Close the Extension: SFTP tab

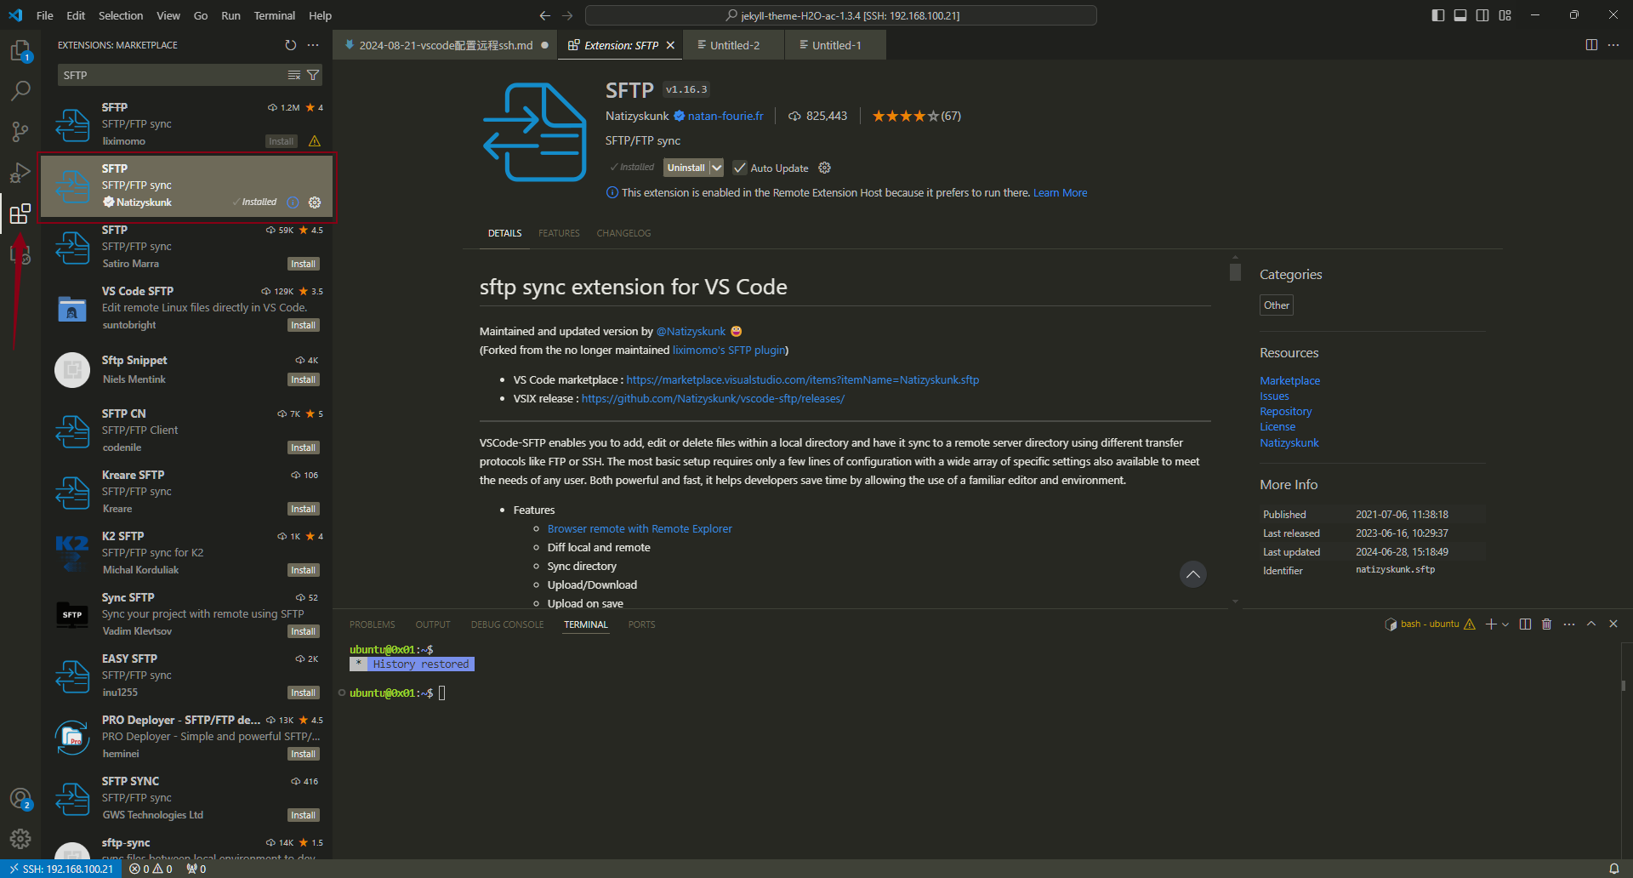tap(670, 45)
